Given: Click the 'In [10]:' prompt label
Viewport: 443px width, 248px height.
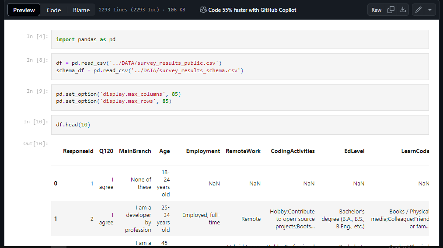Looking at the screenshot, I should pos(35,122).
